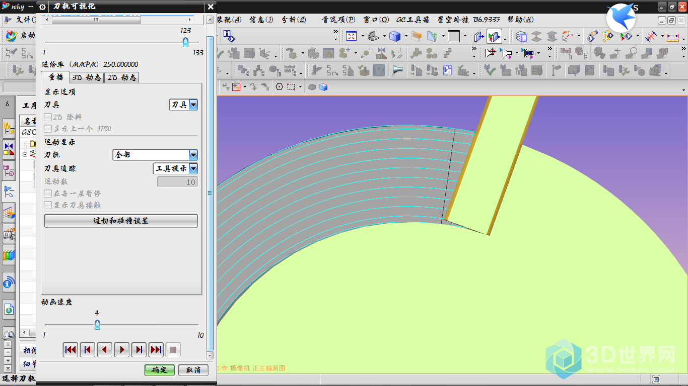
Task: Open the Part Navigator sidebar tab
Action: click(x=9, y=170)
